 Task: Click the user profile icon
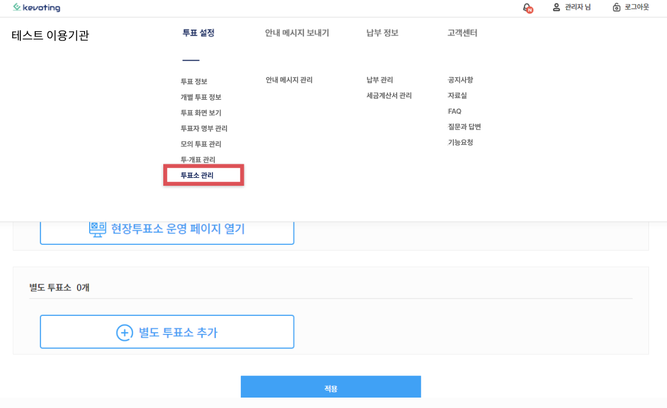[x=556, y=8]
